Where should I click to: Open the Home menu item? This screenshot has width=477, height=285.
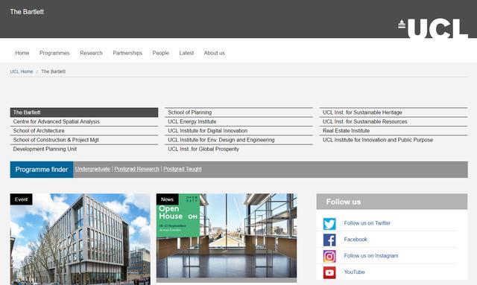[22, 53]
